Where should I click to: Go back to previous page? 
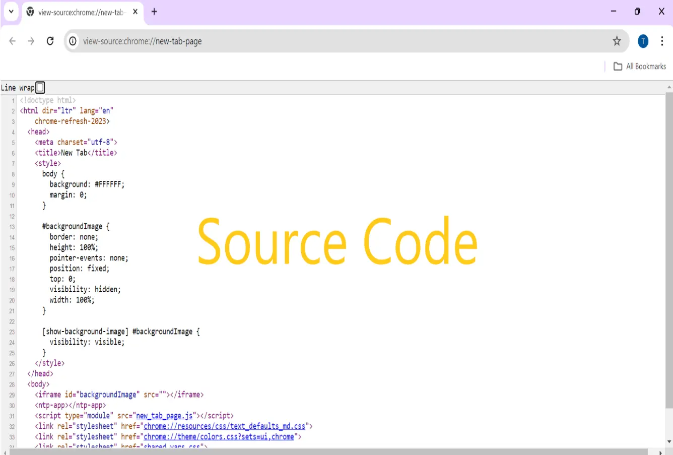(x=13, y=41)
